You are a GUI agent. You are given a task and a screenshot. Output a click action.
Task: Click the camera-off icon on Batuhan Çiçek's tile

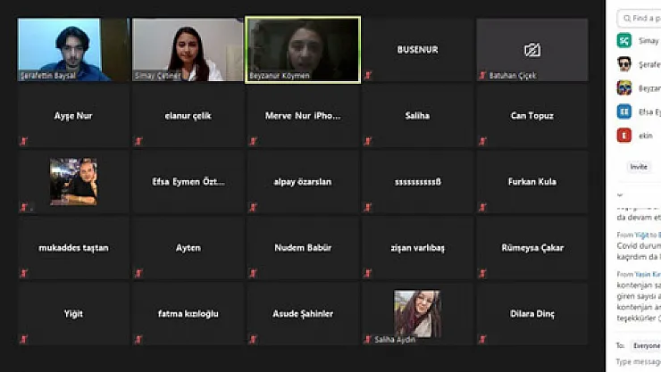pyautogui.click(x=532, y=50)
